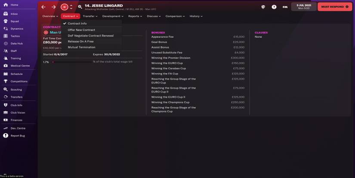
Task: Click the Man UFC club badge icon
Action: pos(64,7)
